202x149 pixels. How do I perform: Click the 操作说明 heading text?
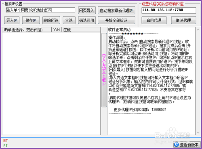[117, 38]
